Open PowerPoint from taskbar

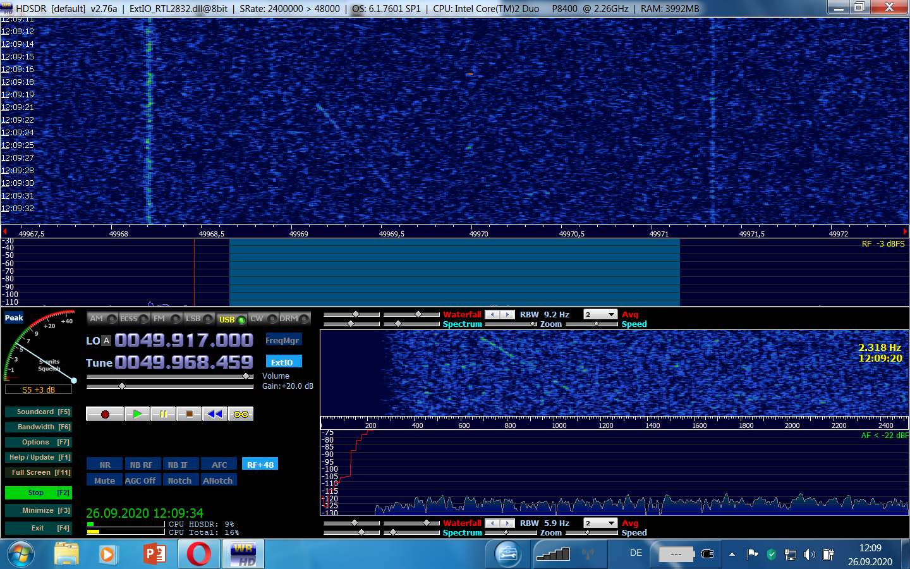(x=154, y=554)
